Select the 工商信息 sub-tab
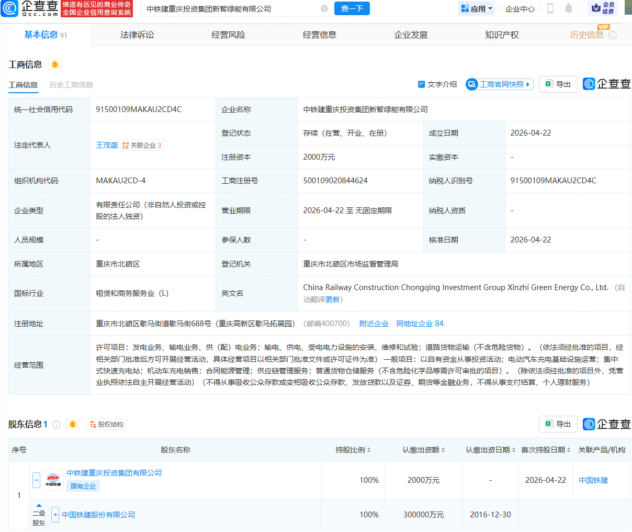Viewport: 632px width, 532px height. tap(23, 85)
